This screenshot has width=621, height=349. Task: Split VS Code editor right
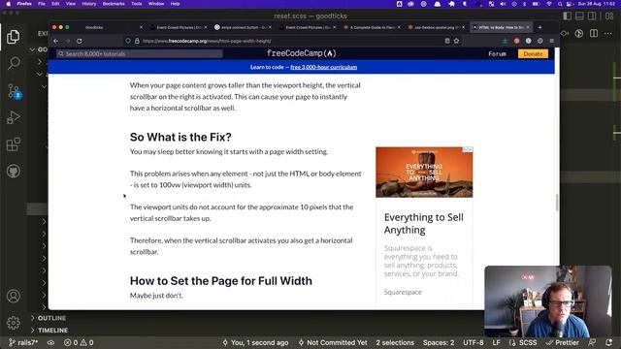[594, 33]
